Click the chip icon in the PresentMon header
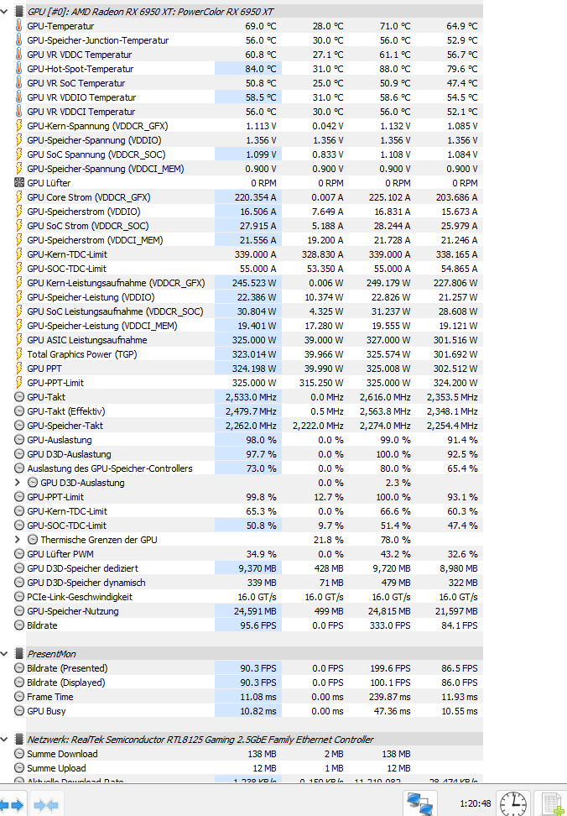This screenshot has height=816, width=567. click(x=18, y=654)
